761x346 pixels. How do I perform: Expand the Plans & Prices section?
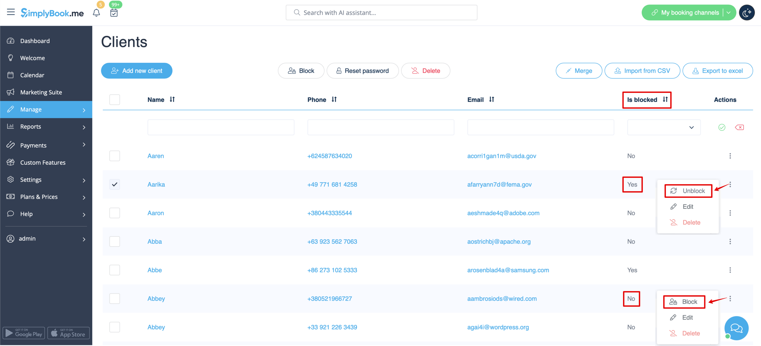click(x=46, y=197)
